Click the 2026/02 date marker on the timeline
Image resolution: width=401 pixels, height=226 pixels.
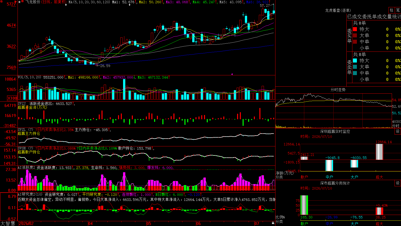point(26,223)
